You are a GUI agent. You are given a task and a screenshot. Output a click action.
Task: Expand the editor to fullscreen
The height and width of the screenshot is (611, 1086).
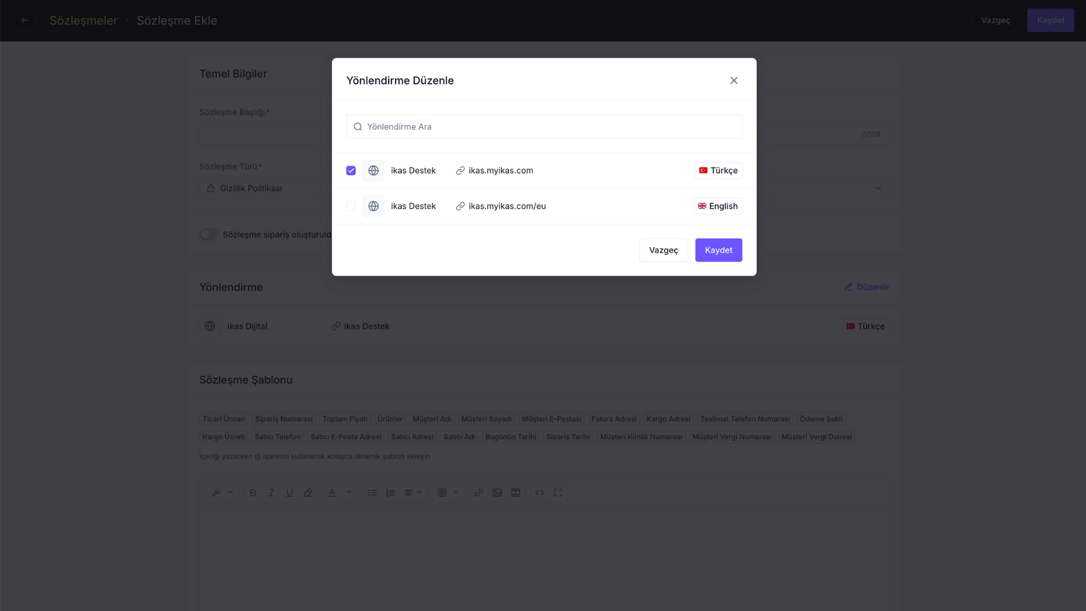point(558,493)
